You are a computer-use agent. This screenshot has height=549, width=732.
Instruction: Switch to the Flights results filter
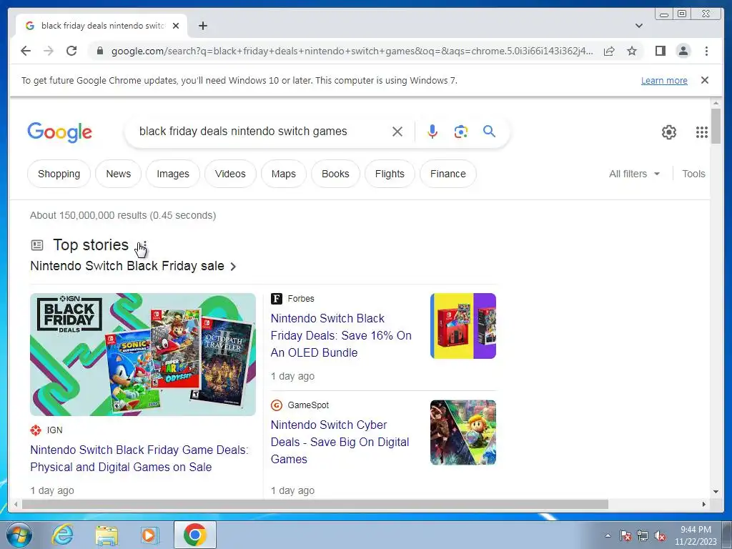coord(390,174)
